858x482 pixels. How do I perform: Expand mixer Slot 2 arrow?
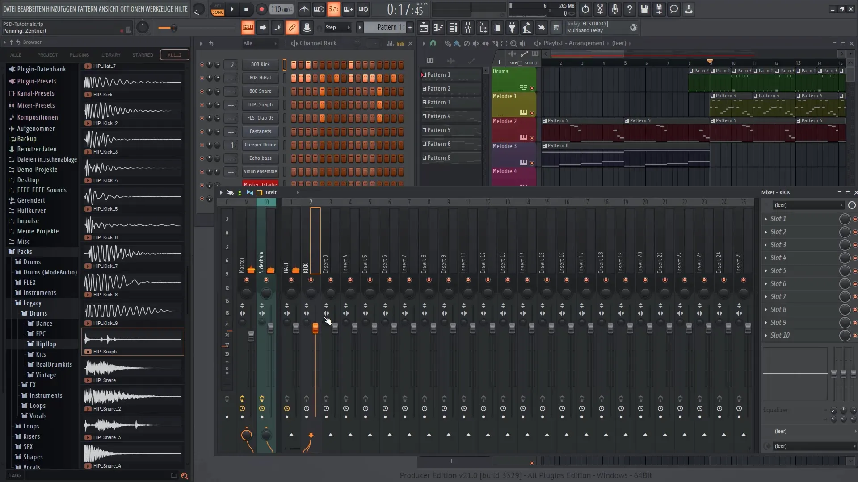766,232
